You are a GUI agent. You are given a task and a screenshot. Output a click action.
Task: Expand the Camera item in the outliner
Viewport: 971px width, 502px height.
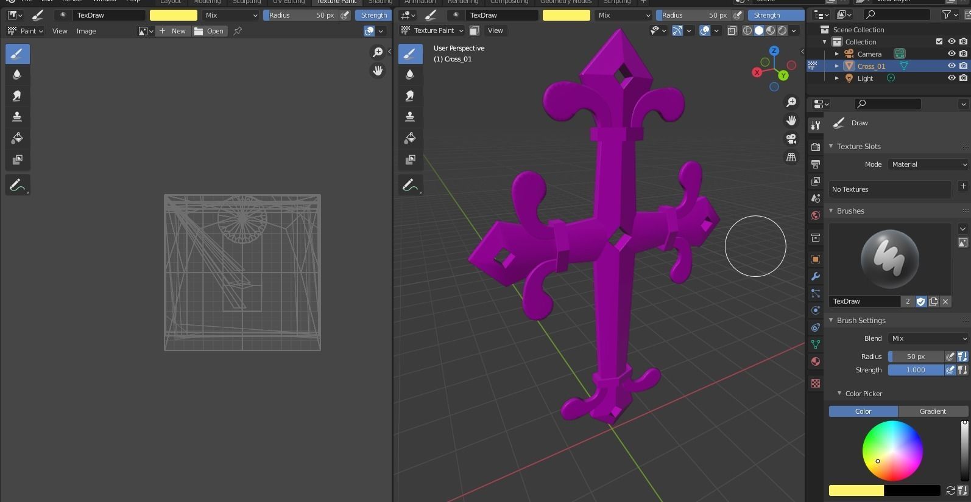tap(837, 54)
